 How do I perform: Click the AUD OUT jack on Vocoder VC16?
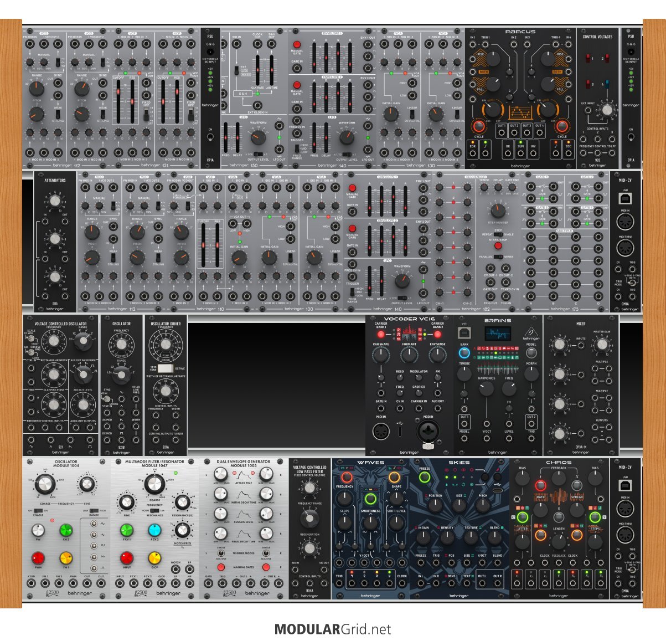point(437,409)
